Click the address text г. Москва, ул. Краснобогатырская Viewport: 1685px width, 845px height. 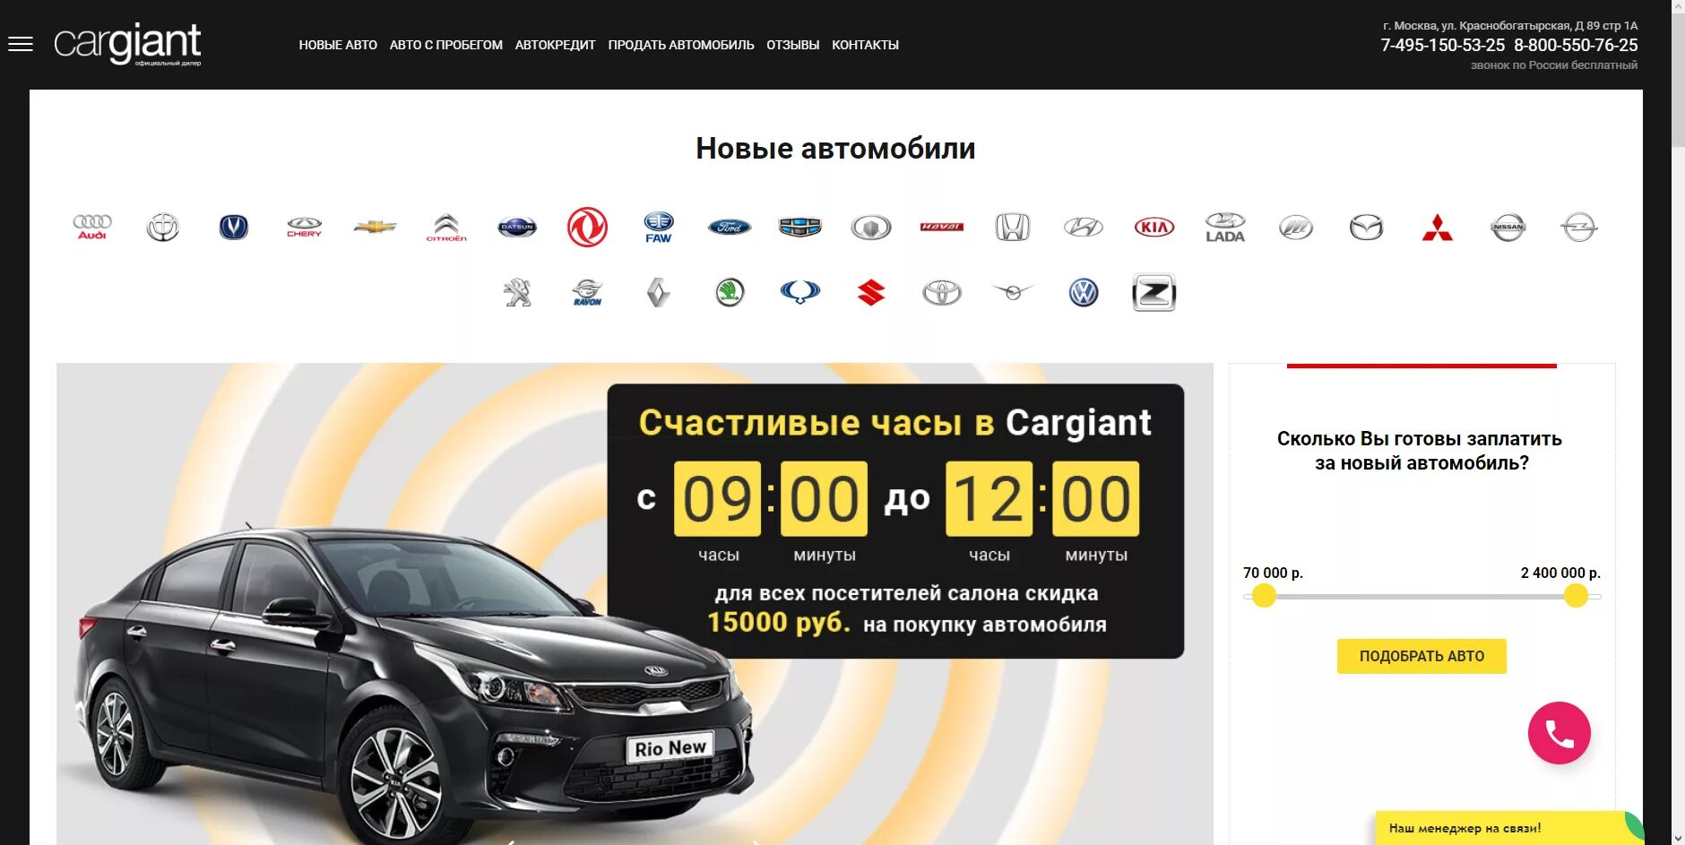pyautogui.click(x=1510, y=25)
